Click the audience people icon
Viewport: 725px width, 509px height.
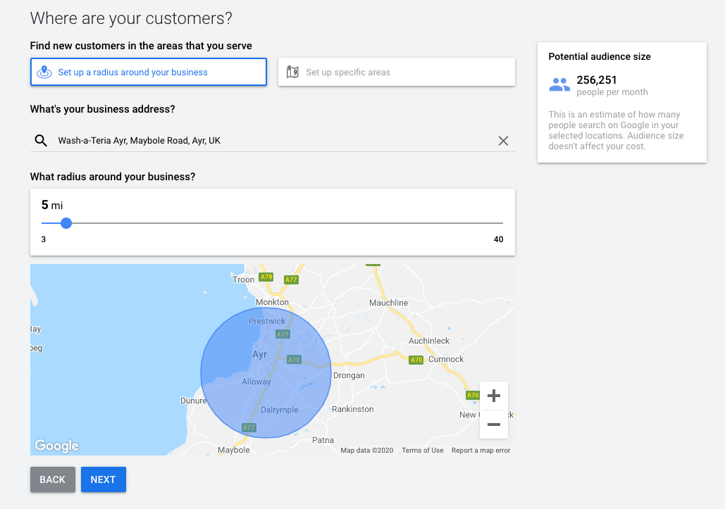point(559,84)
